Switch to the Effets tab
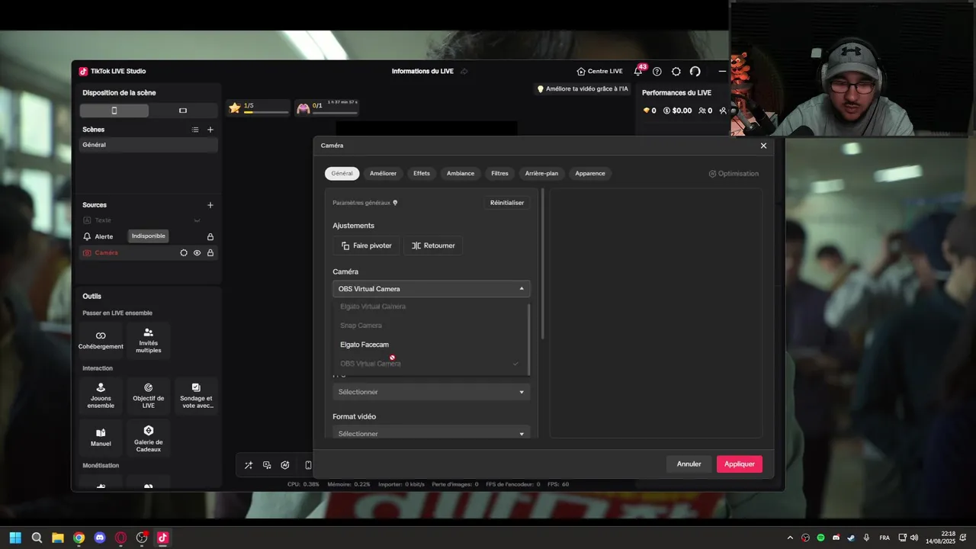 click(x=422, y=173)
